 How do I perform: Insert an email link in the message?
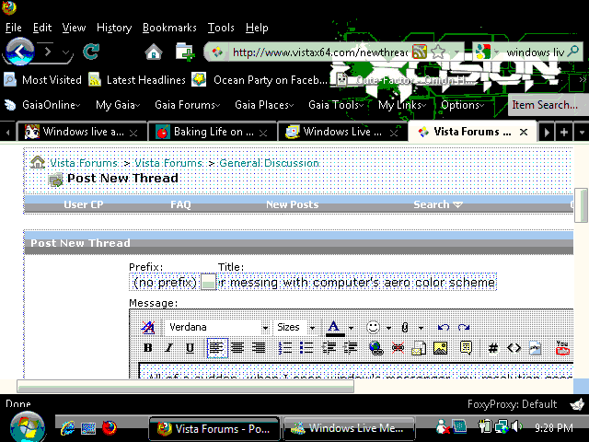click(419, 348)
